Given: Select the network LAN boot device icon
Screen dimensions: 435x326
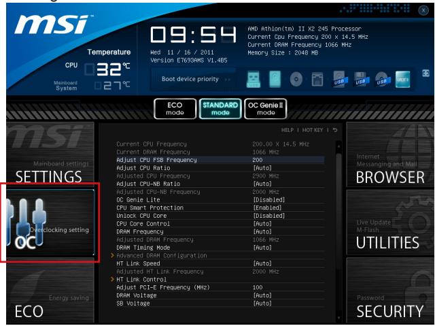Looking at the screenshot, I should (317, 80).
